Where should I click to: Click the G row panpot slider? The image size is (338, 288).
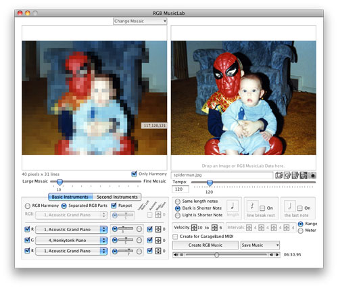pos(126,240)
